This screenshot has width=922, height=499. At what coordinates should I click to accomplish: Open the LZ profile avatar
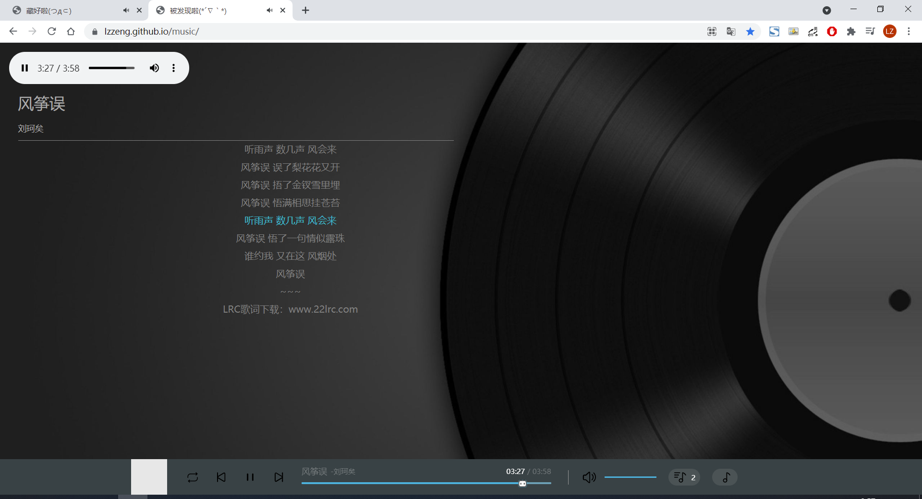(889, 31)
